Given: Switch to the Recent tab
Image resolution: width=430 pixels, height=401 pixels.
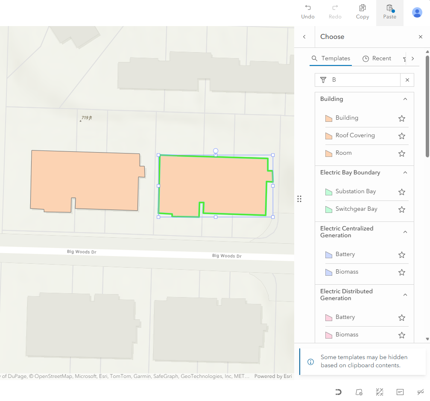Looking at the screenshot, I should pyautogui.click(x=377, y=59).
